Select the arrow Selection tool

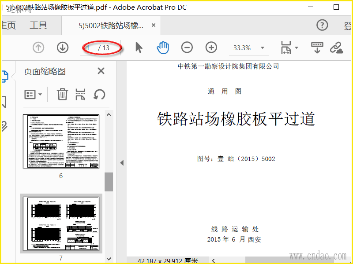point(139,48)
